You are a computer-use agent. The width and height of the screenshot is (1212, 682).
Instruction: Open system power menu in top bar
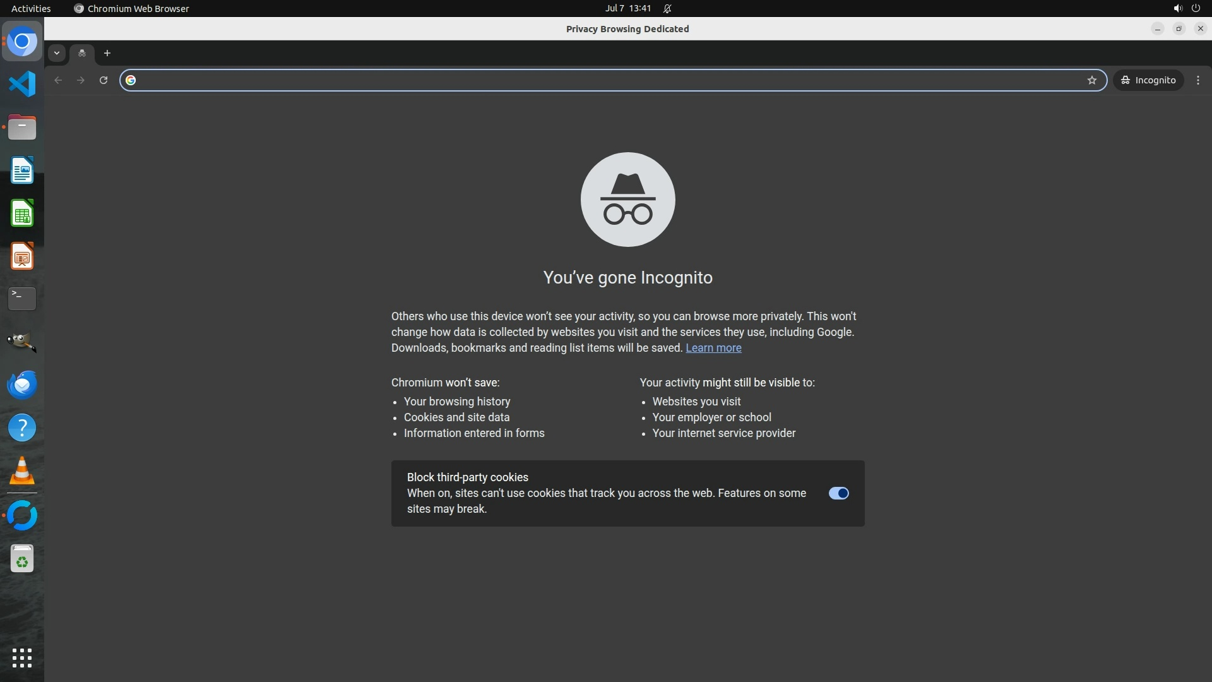1196,8
